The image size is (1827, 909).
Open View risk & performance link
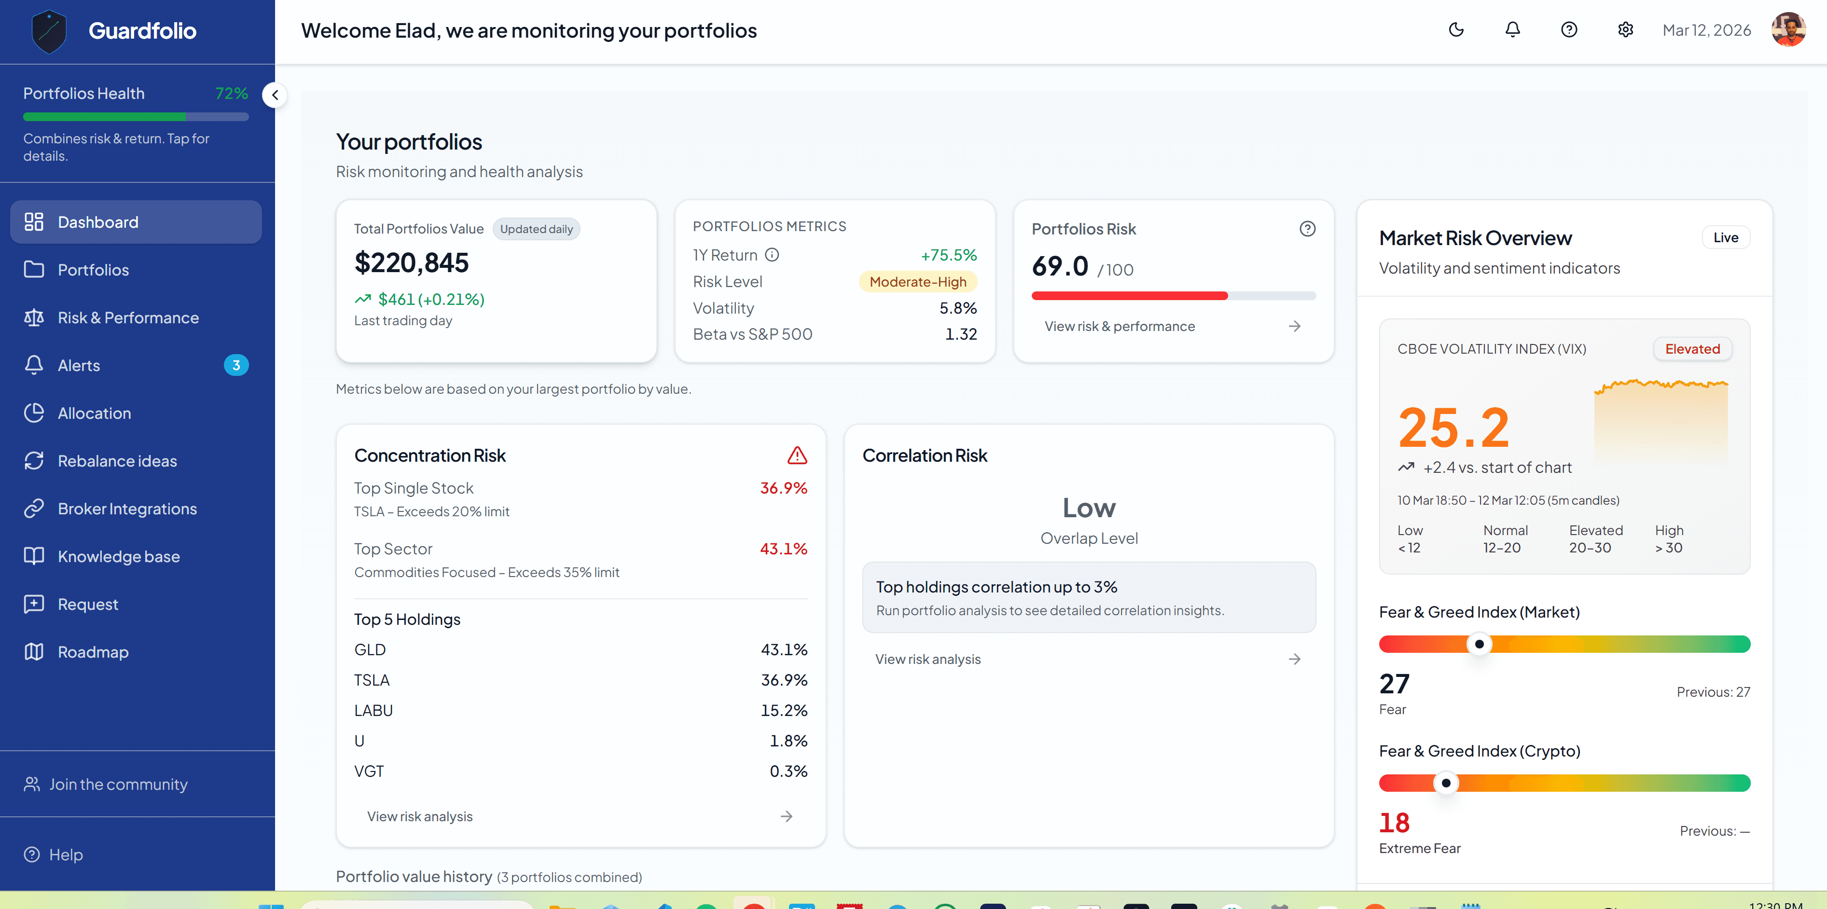click(1174, 326)
